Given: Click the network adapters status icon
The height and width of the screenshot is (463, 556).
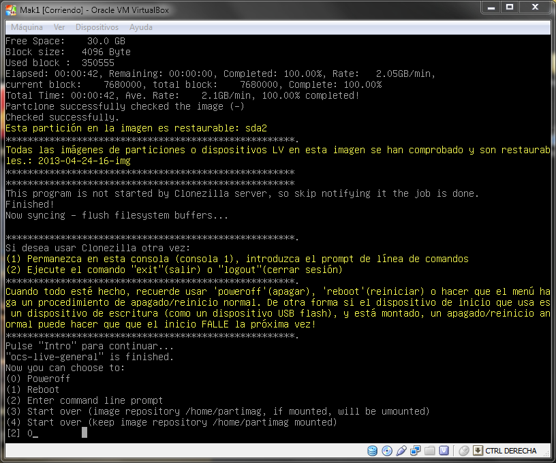Looking at the screenshot, I should 415,451.
